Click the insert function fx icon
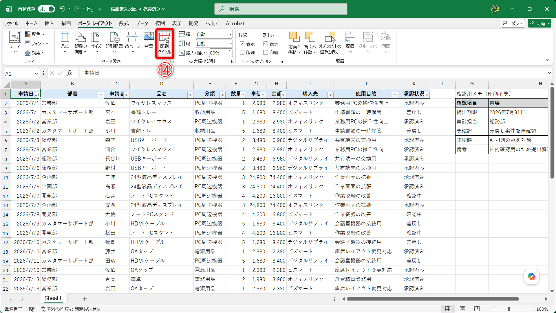The height and width of the screenshot is (313, 556). [x=69, y=73]
